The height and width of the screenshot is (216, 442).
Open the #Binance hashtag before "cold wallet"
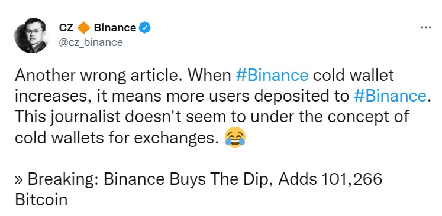pos(272,76)
